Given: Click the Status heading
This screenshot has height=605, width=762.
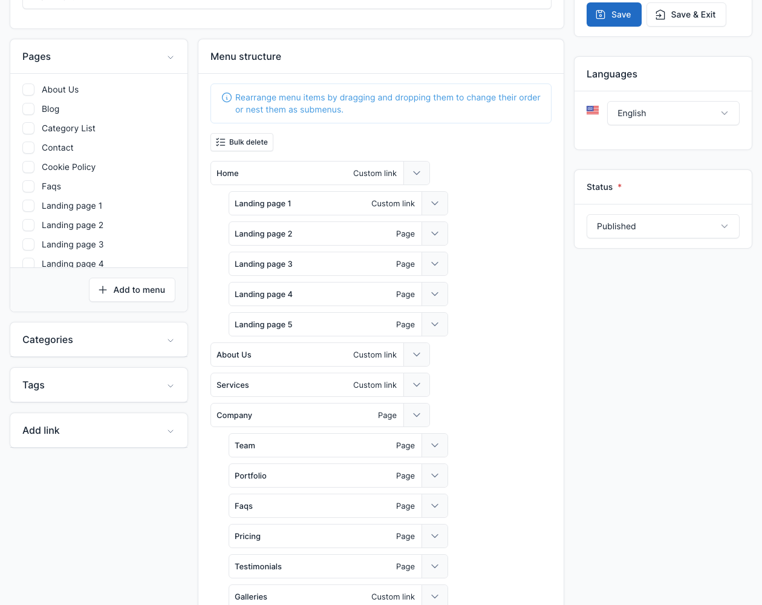Looking at the screenshot, I should pos(599,187).
